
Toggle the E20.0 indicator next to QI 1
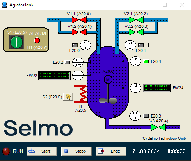click(75, 45)
